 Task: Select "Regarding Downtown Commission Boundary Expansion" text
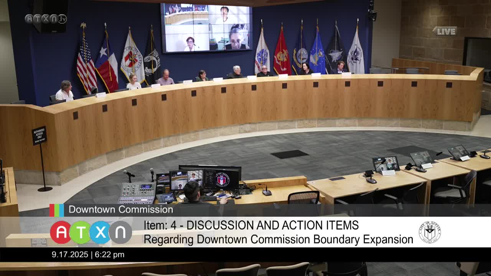[x=278, y=239]
